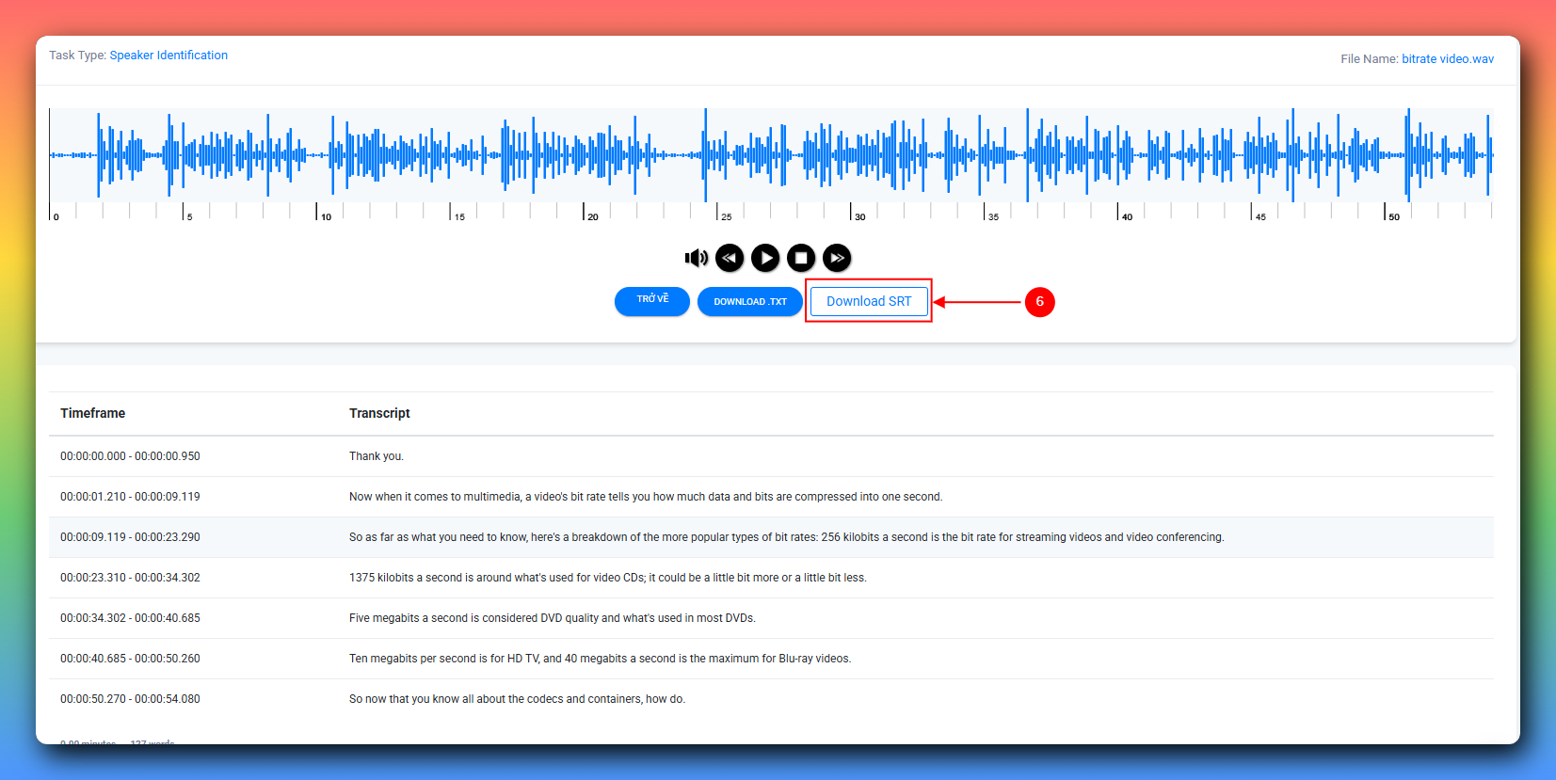Click the DOWNLOAD .TXT button
The height and width of the screenshot is (780, 1556).
750,302
